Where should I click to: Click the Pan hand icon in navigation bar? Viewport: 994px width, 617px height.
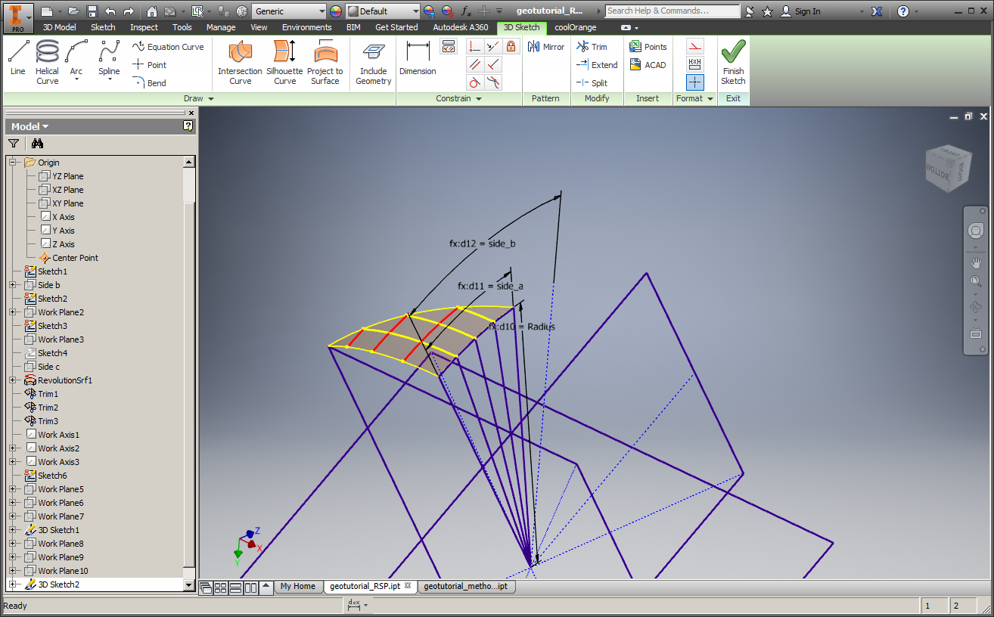pyautogui.click(x=976, y=262)
